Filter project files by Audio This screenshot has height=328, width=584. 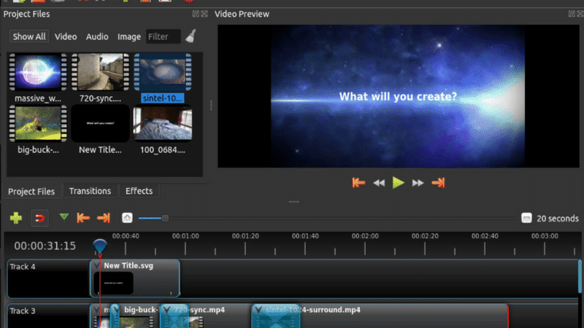tap(97, 36)
